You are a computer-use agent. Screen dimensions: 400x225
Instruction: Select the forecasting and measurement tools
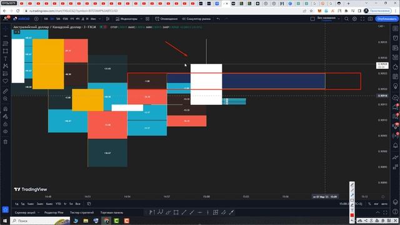click(6, 74)
